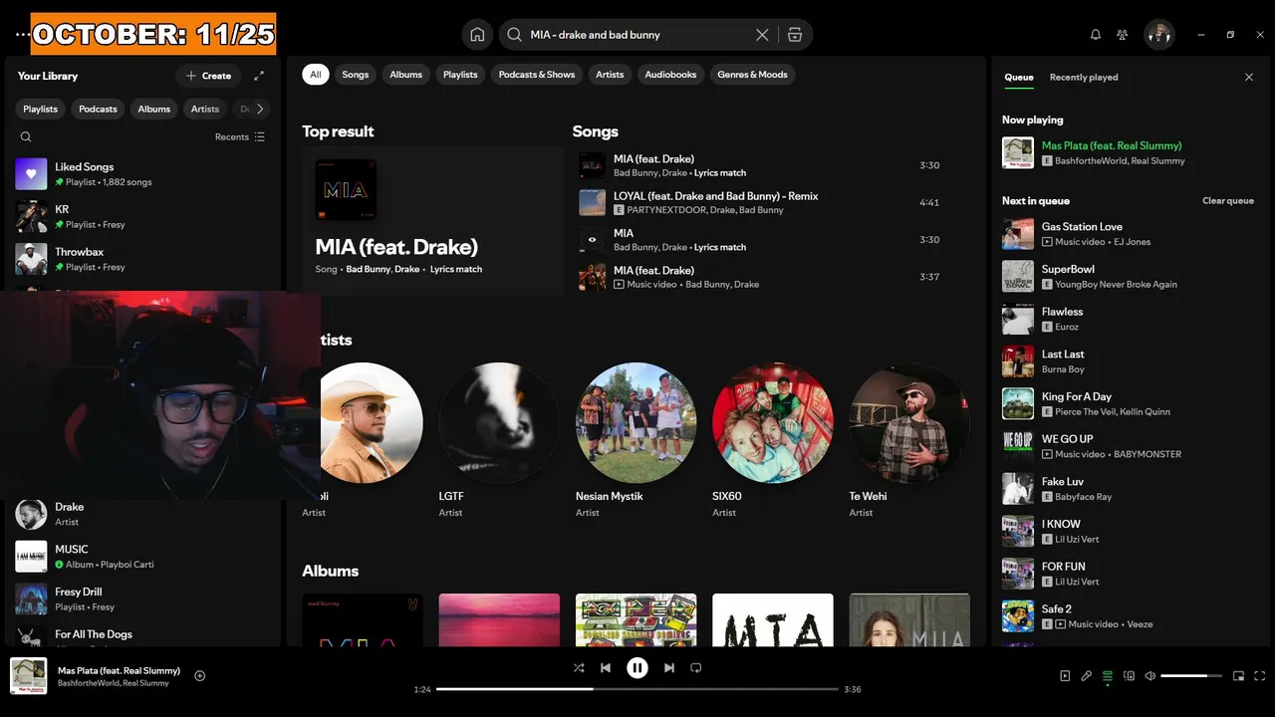Add Mas Plata to Liked Songs

point(199,676)
